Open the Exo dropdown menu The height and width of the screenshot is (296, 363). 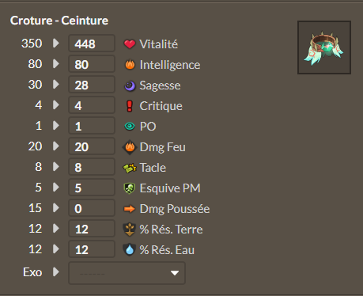(127, 273)
